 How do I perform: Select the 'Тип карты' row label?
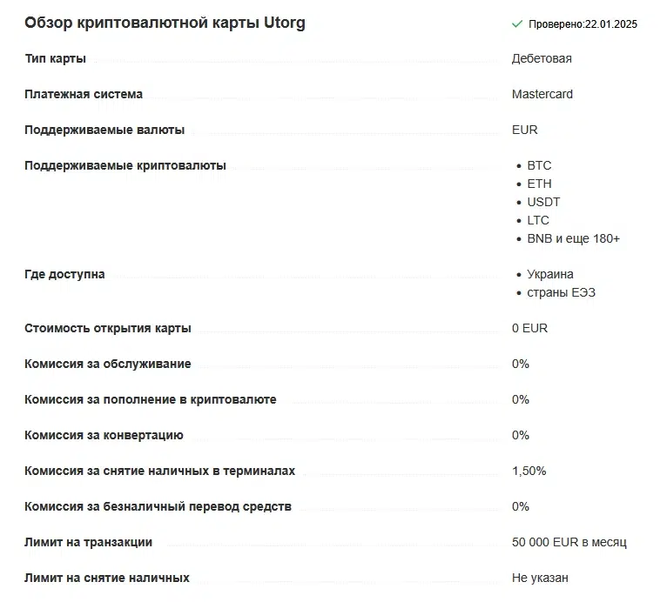click(x=55, y=58)
